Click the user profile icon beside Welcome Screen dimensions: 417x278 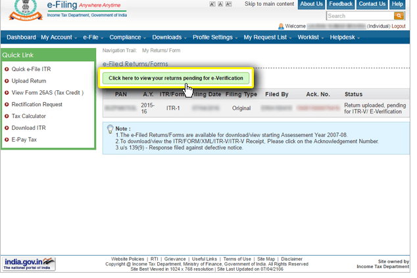click(x=281, y=26)
